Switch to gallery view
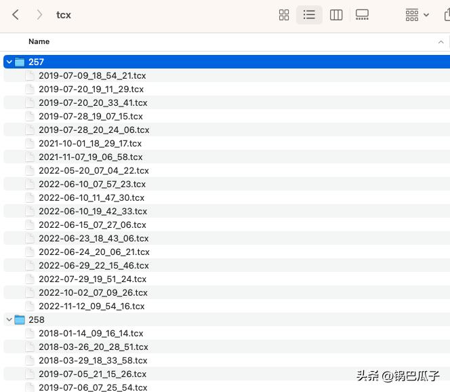The height and width of the screenshot is (392, 450). point(362,15)
